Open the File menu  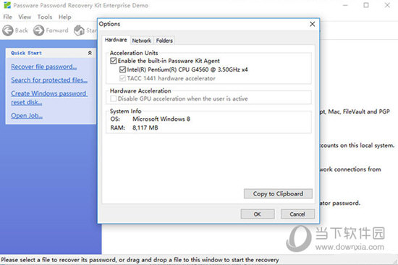tap(7, 17)
